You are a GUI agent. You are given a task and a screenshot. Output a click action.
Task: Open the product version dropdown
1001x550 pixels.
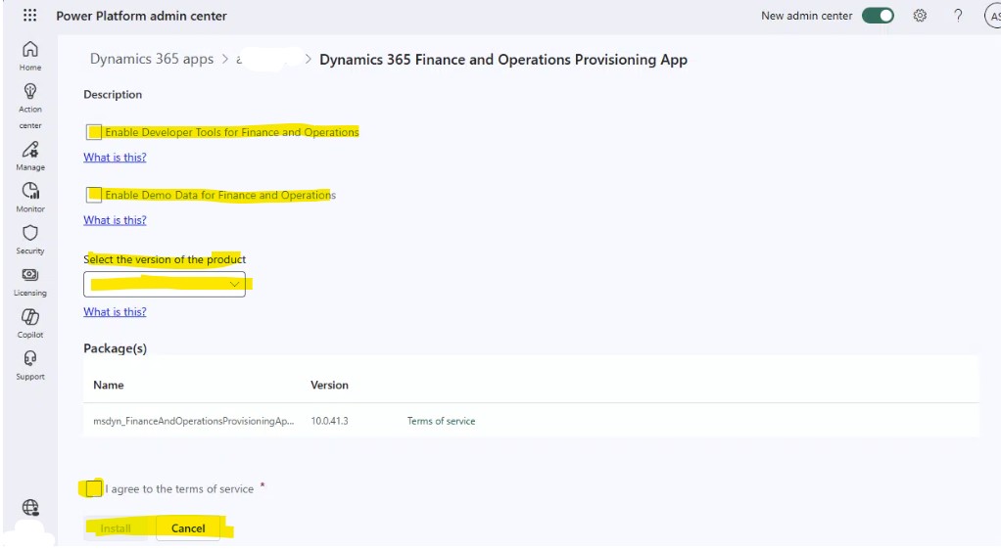coord(165,284)
